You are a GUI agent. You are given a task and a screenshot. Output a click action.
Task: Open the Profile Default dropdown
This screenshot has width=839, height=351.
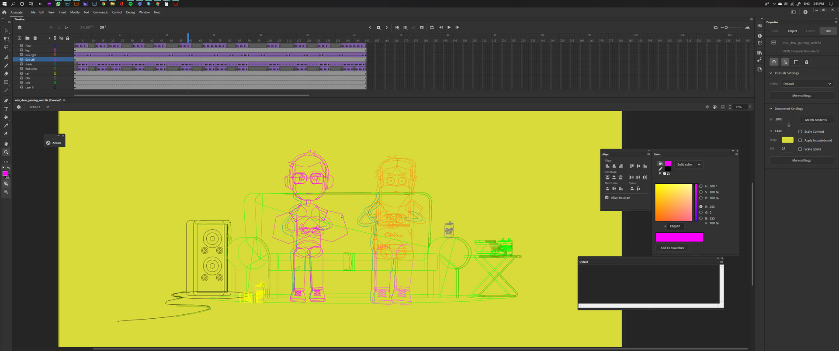[807, 84]
